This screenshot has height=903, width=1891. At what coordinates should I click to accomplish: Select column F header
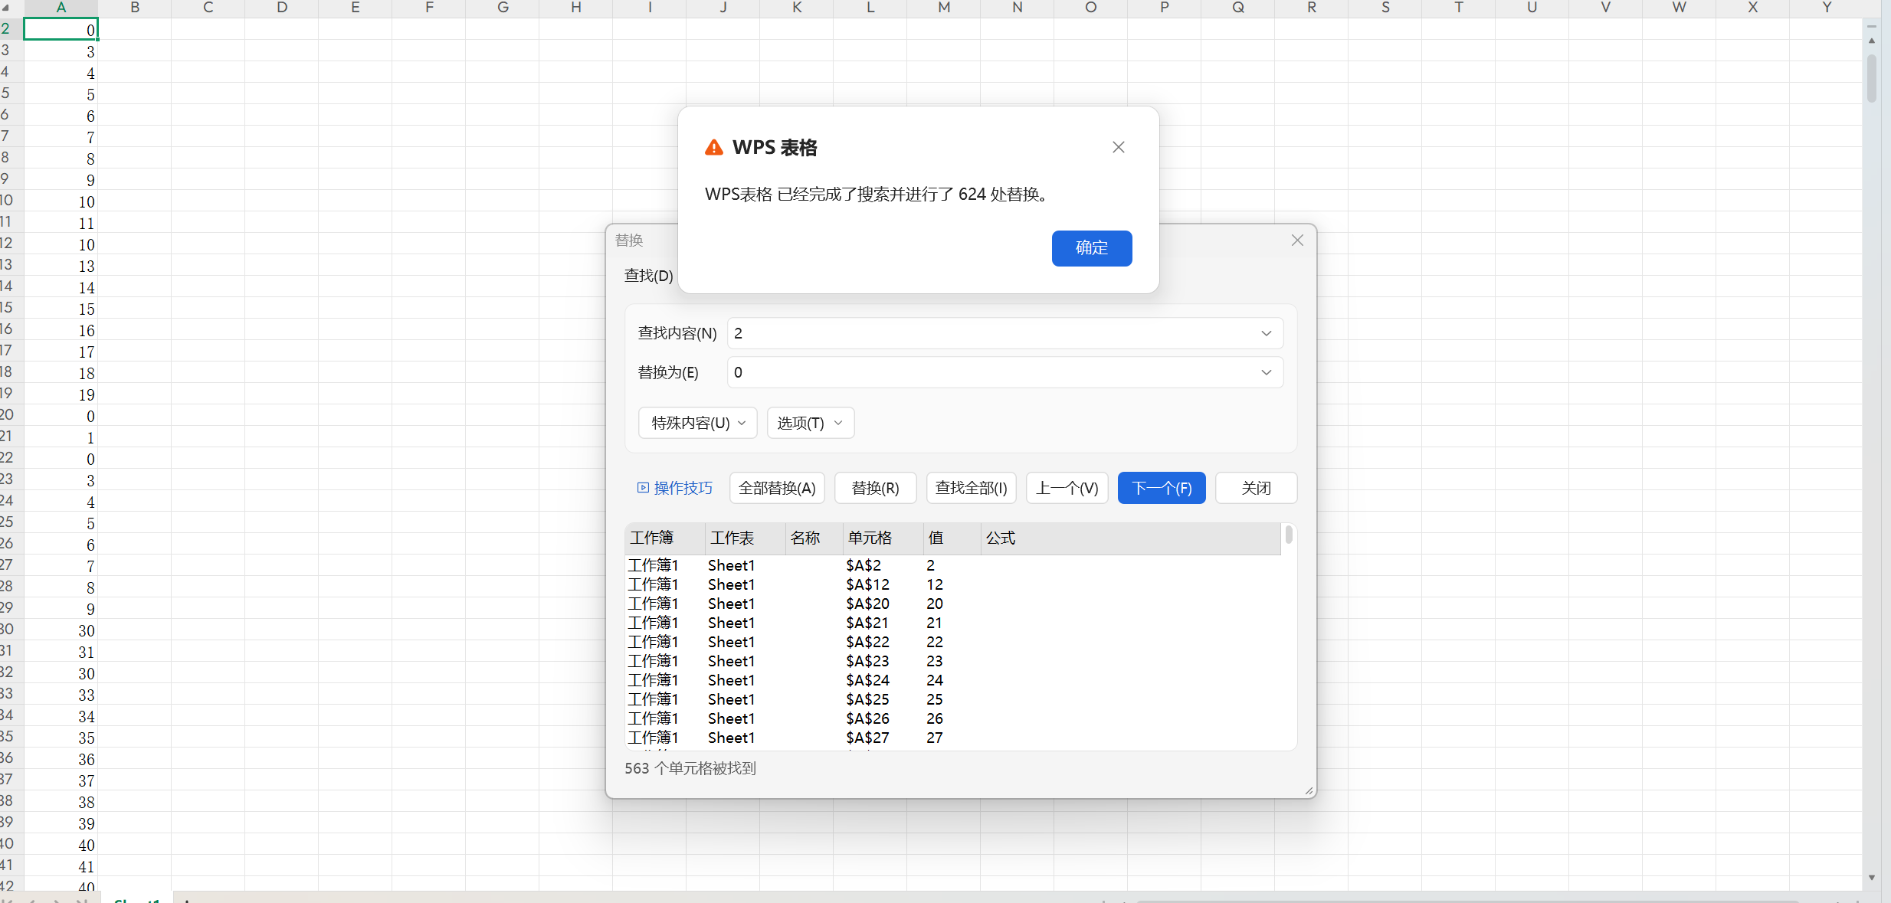point(429,8)
